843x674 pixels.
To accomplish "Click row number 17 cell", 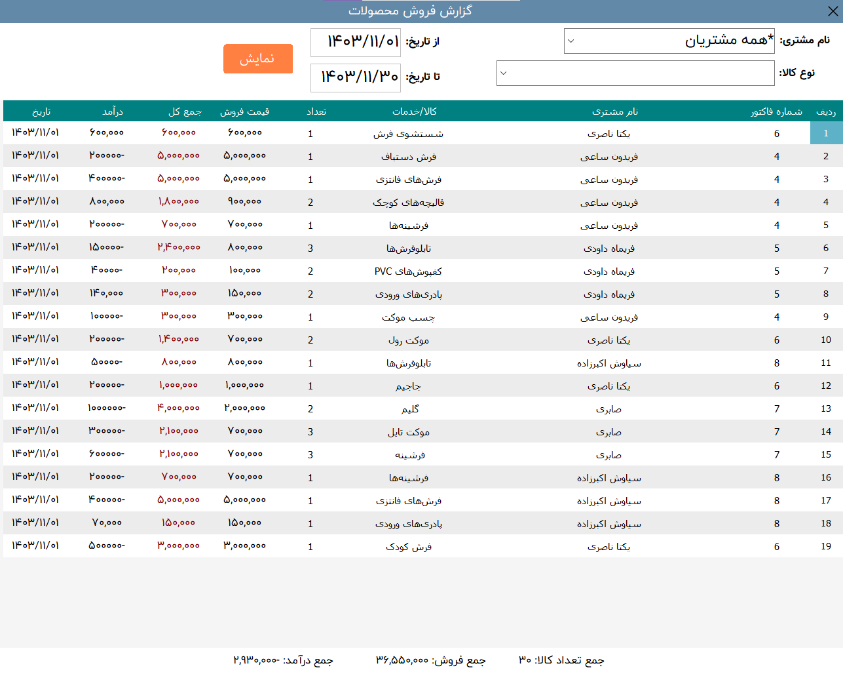I will tap(825, 500).
